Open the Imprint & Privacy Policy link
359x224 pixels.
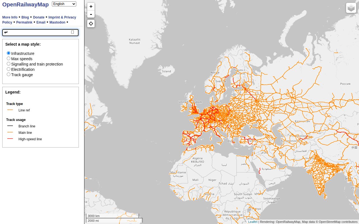click(62, 17)
